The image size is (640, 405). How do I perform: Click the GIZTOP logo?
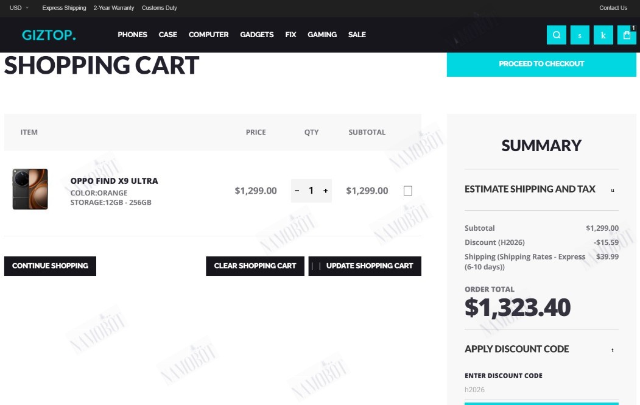tap(49, 35)
